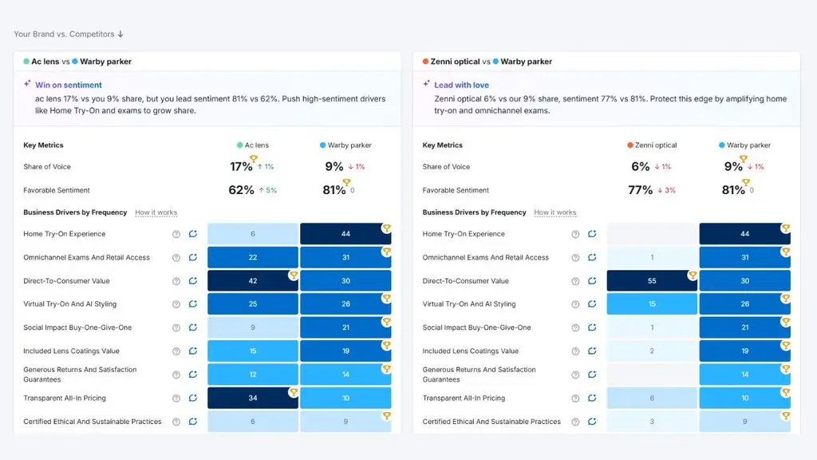The height and width of the screenshot is (460, 817).
Task: Select Ac lens cell 22 for Omnichannel Exams
Action: pos(253,257)
